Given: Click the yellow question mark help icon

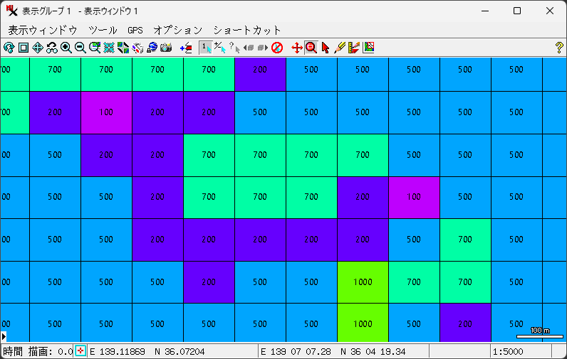Looking at the screenshot, I should 558,48.
